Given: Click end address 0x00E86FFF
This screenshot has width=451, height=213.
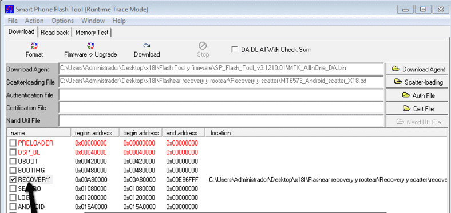Looking at the screenshot, I should coord(182,180).
